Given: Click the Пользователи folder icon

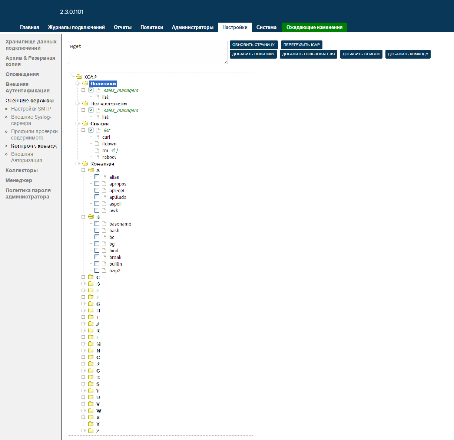Looking at the screenshot, I should 85,104.
